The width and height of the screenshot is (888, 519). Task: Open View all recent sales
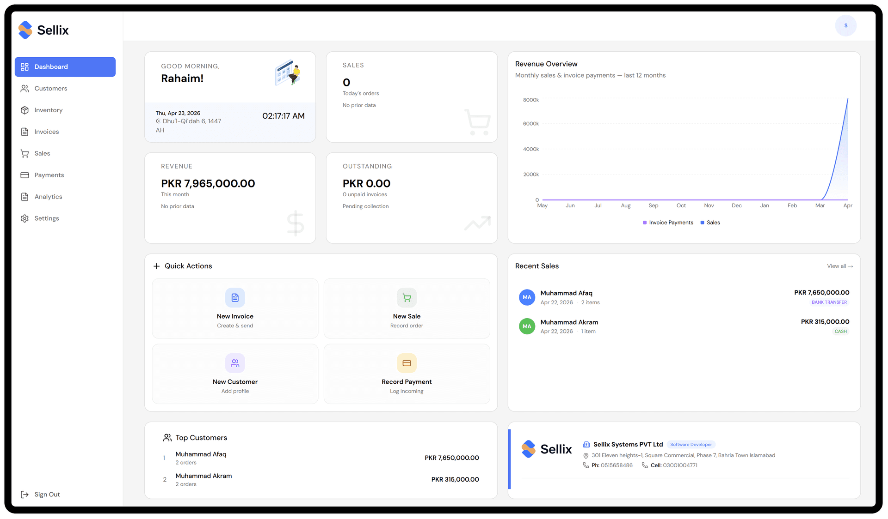click(x=840, y=266)
